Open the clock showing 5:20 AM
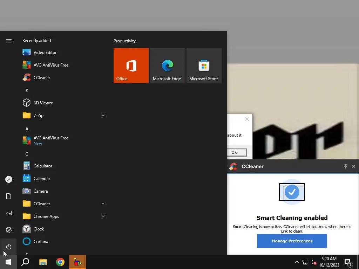This screenshot has width=359, height=269. point(329,262)
